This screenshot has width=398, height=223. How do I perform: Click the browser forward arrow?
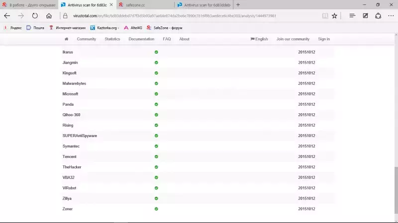(x=21, y=16)
